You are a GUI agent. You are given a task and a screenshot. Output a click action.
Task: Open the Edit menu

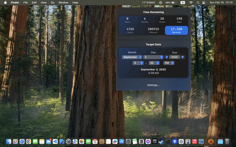tap(34, 3)
